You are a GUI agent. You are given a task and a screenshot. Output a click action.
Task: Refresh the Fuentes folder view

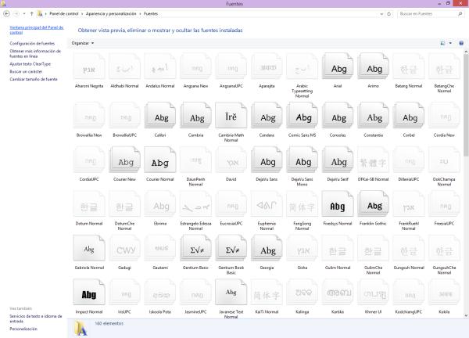point(388,13)
